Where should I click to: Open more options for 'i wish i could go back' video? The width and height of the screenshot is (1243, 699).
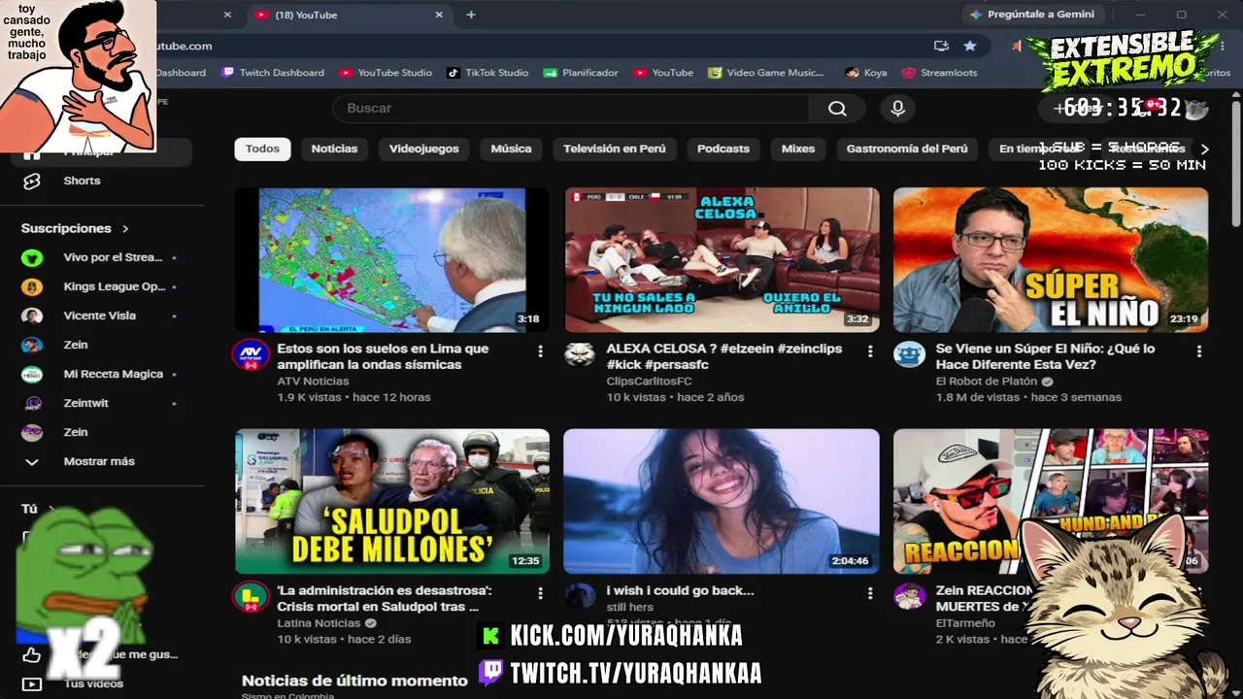pos(870,593)
